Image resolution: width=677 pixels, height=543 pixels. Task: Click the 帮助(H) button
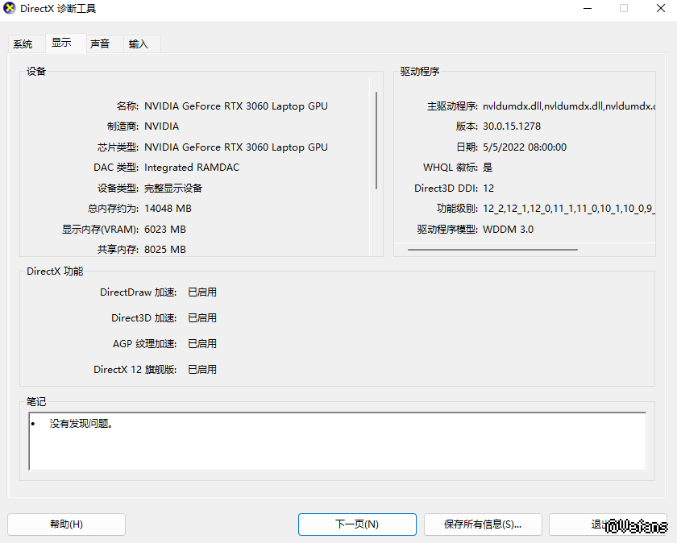click(x=66, y=524)
